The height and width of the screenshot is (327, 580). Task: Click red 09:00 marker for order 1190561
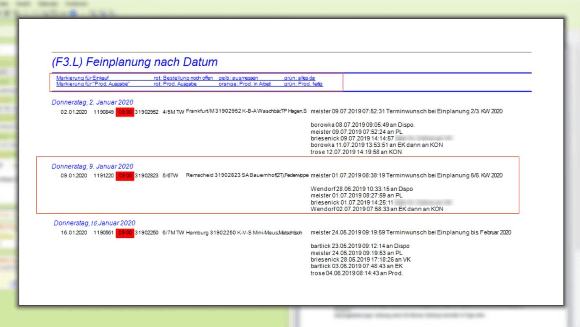pos(125,233)
